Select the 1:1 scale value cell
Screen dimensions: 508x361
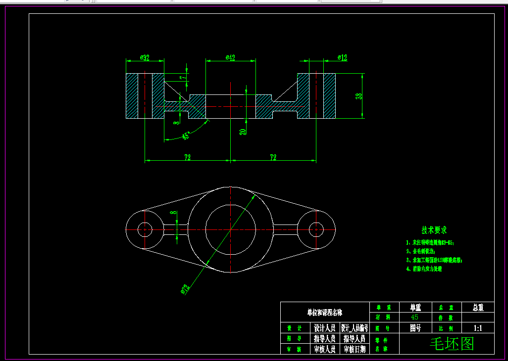coord(478,328)
